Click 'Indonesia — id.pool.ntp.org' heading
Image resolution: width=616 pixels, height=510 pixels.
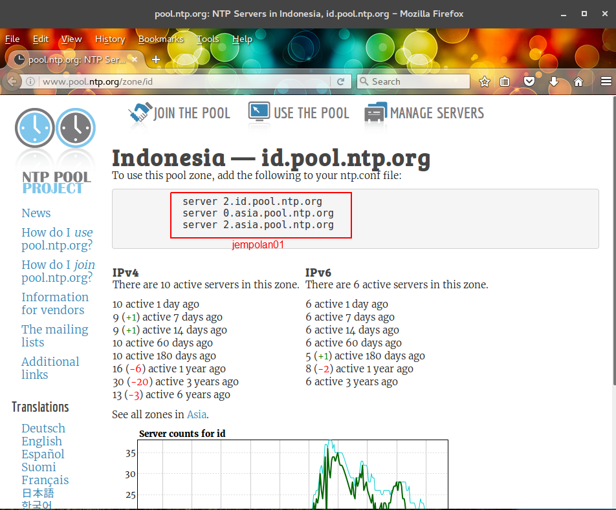(271, 158)
